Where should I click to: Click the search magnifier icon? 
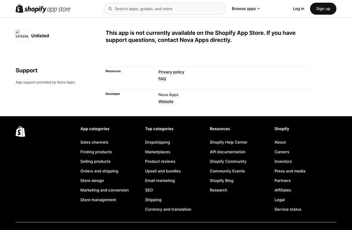[110, 9]
